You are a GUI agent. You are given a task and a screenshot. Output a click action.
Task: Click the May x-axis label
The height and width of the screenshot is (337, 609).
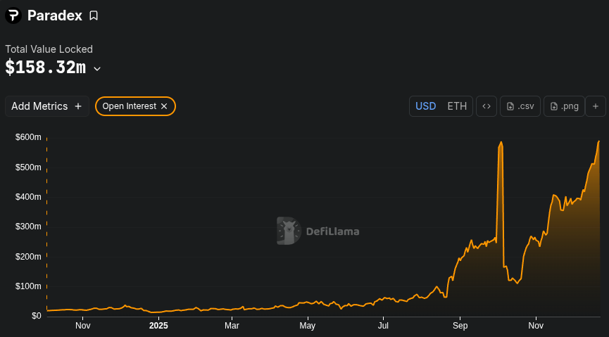click(x=307, y=326)
